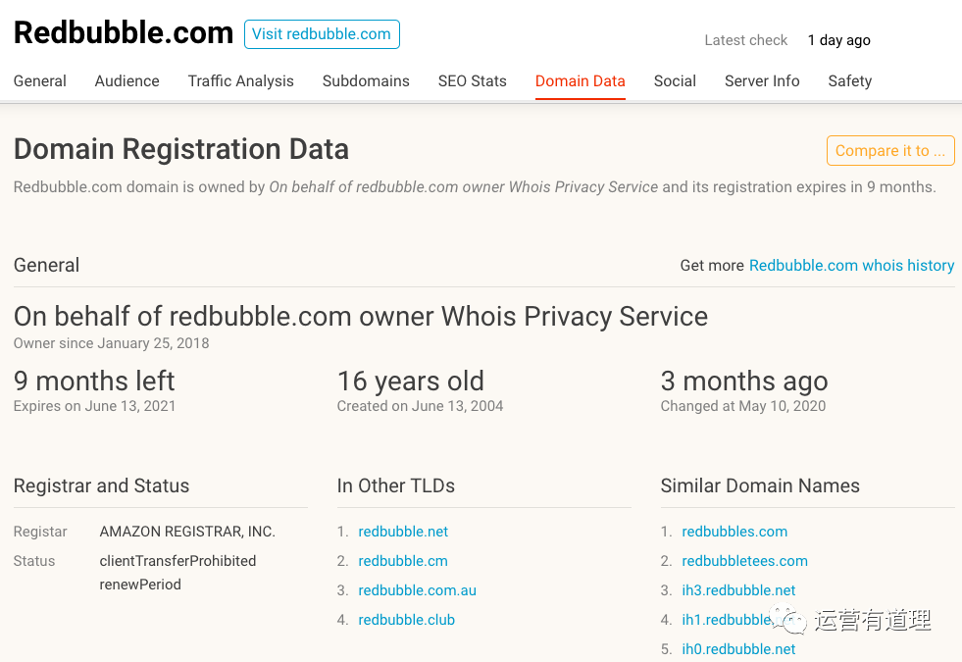Switch to the Audience tab
Image resolution: width=962 pixels, height=662 pixels.
pyautogui.click(x=127, y=81)
